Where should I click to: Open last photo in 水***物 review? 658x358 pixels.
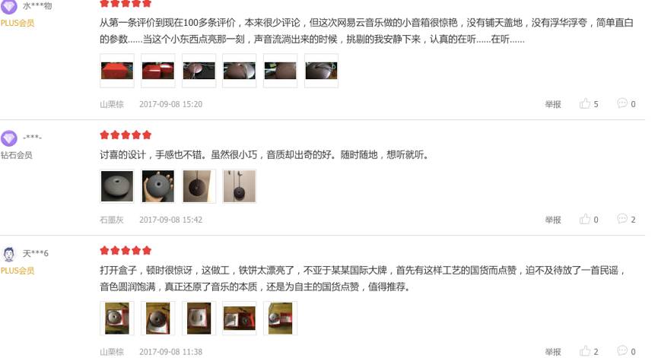[x=321, y=71]
